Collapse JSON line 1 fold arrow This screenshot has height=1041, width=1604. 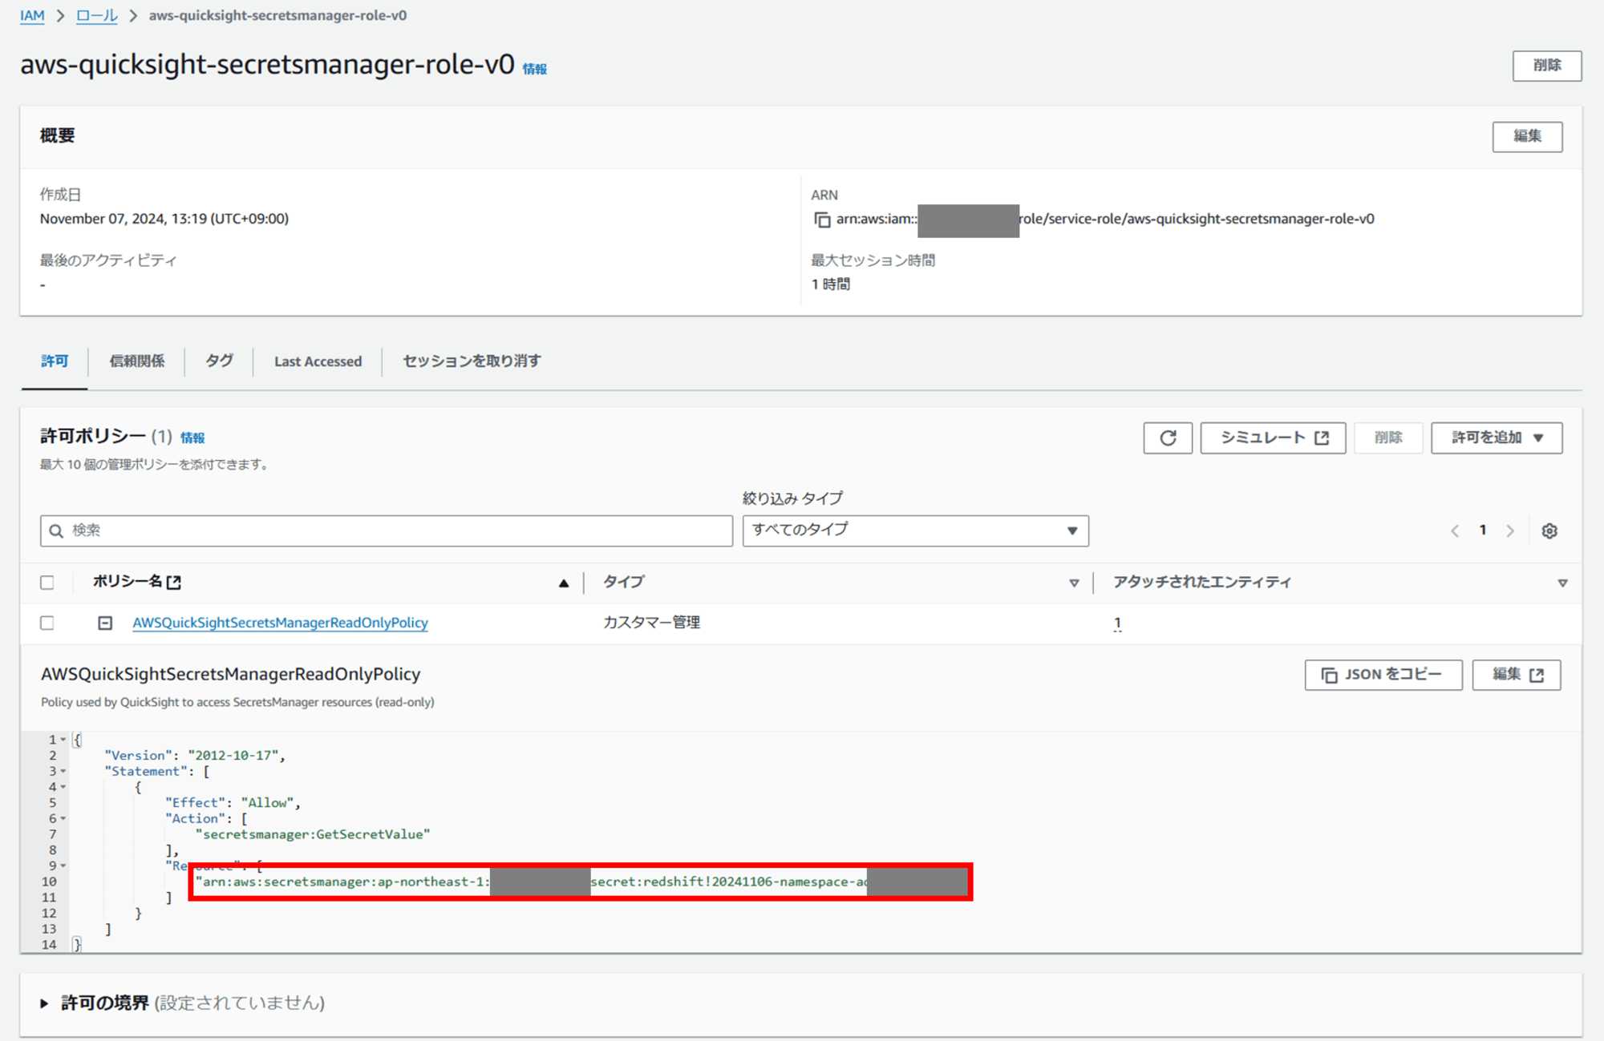tap(63, 740)
